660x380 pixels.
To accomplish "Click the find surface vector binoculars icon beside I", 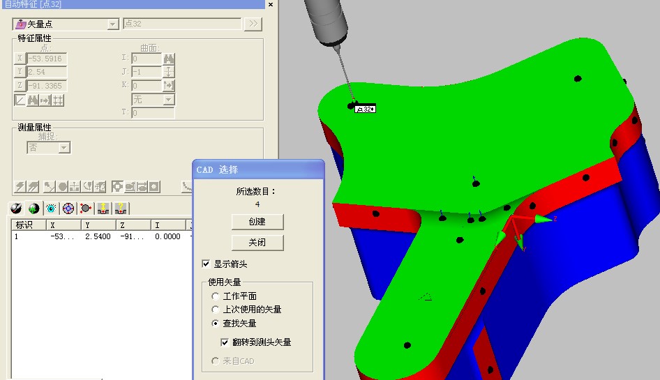I will click(168, 59).
